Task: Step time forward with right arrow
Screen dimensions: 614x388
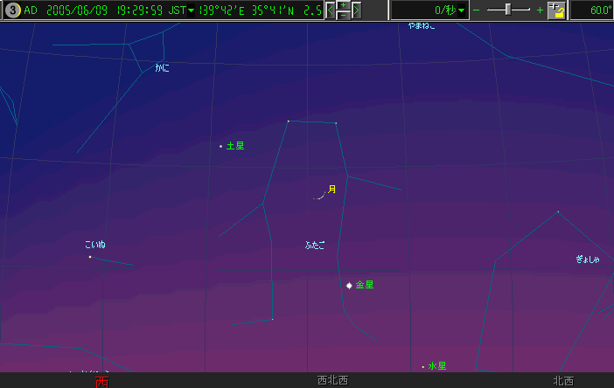Action: tap(356, 10)
